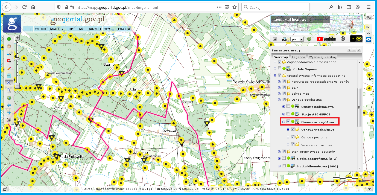Activate the hand pan tool
Image resolution: width=377 pixels, height=195 pixels.
coord(9,46)
